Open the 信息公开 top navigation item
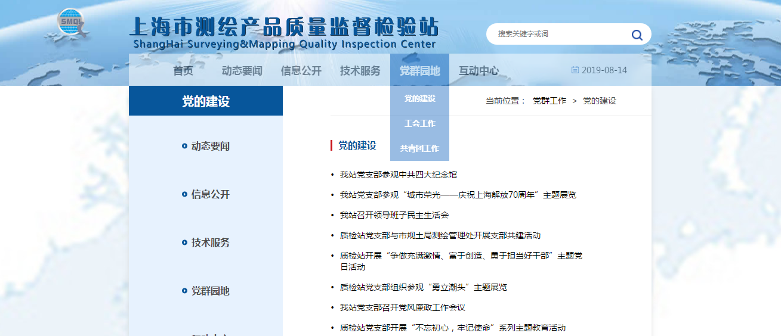 [x=301, y=71]
